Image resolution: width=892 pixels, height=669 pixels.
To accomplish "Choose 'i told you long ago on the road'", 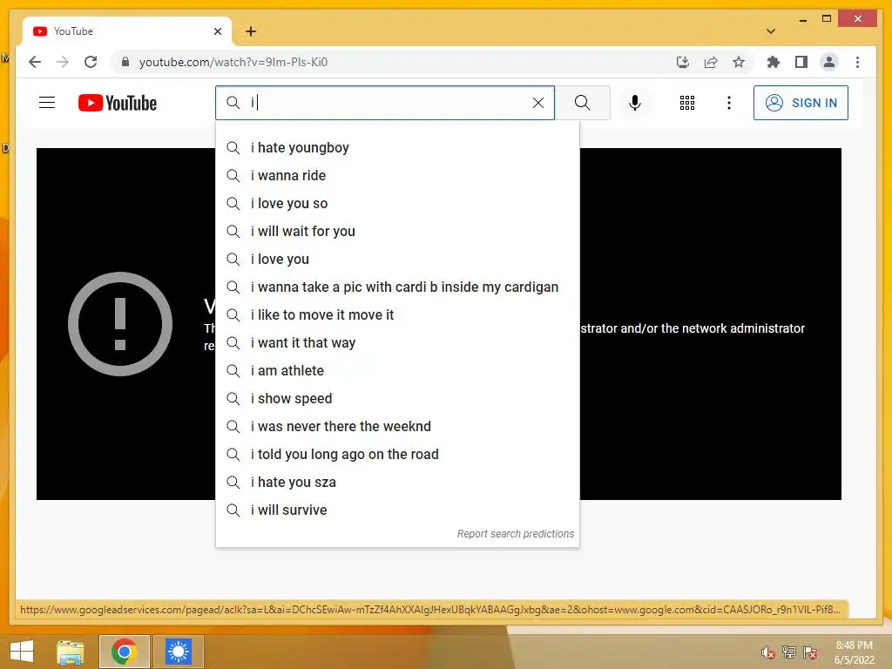I will (397, 455).
